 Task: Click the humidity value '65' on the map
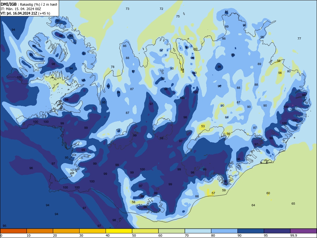point(293,204)
